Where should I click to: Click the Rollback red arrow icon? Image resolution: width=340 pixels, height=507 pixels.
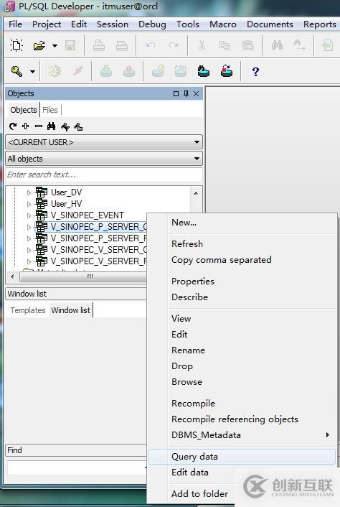(129, 71)
